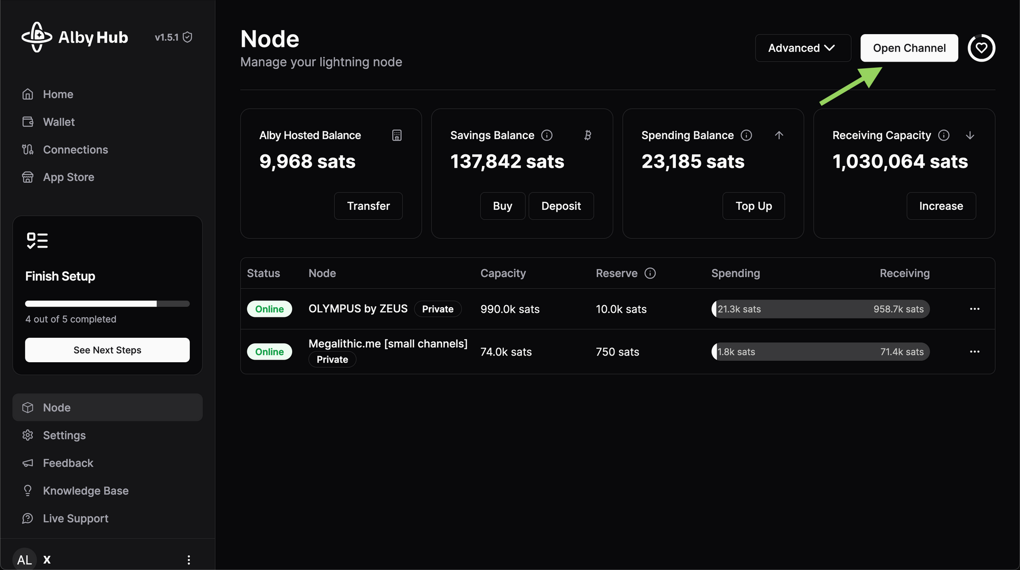Open Connections in the sidebar
The width and height of the screenshot is (1020, 570).
click(75, 150)
